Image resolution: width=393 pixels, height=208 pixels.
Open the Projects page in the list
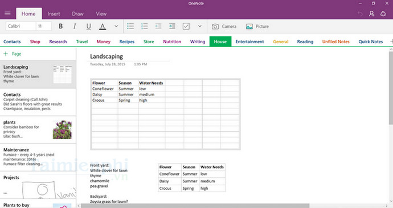tap(38, 185)
